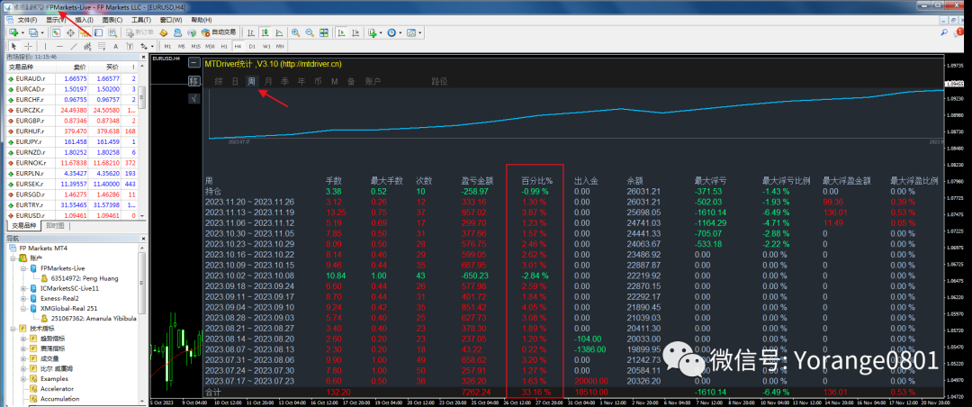Toggle the Data Window crosshair icon

point(71,32)
